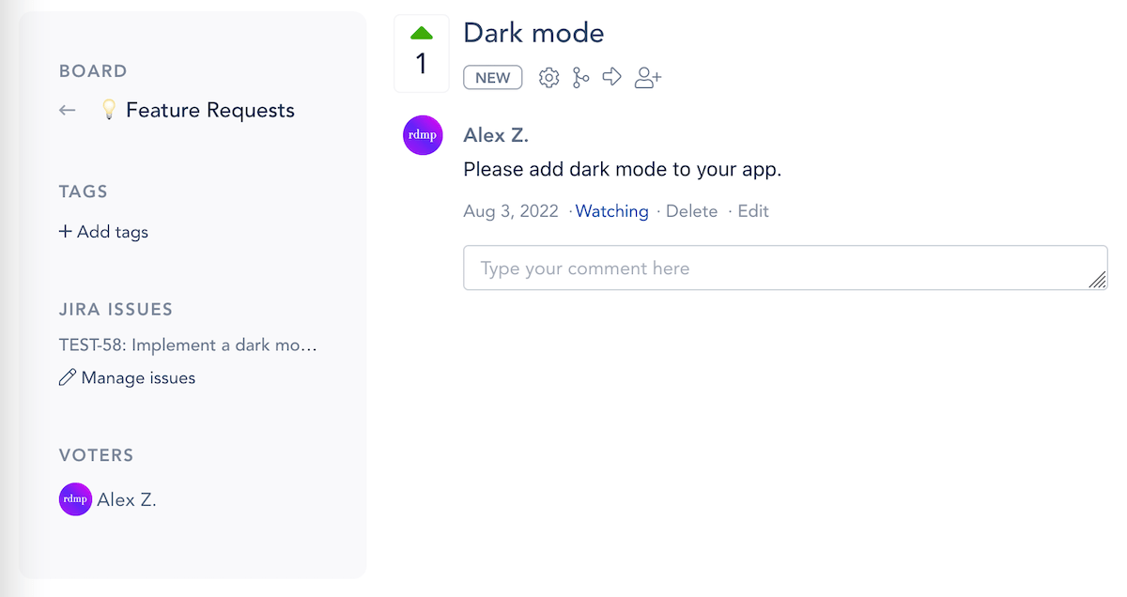
Task: Click the Manage issues button
Action: 127,377
